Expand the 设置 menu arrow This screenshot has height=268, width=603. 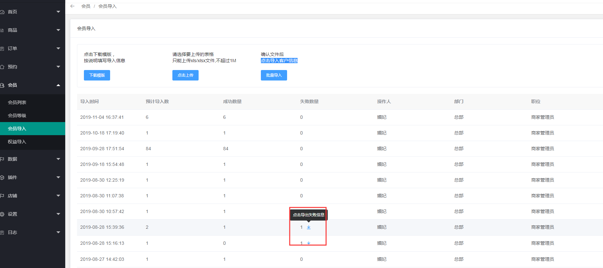58,214
